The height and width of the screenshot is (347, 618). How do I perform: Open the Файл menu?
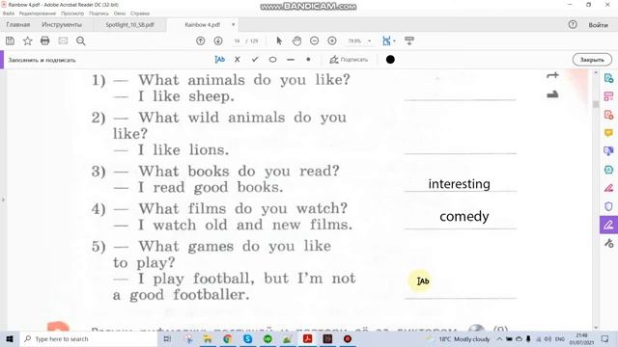(x=9, y=13)
